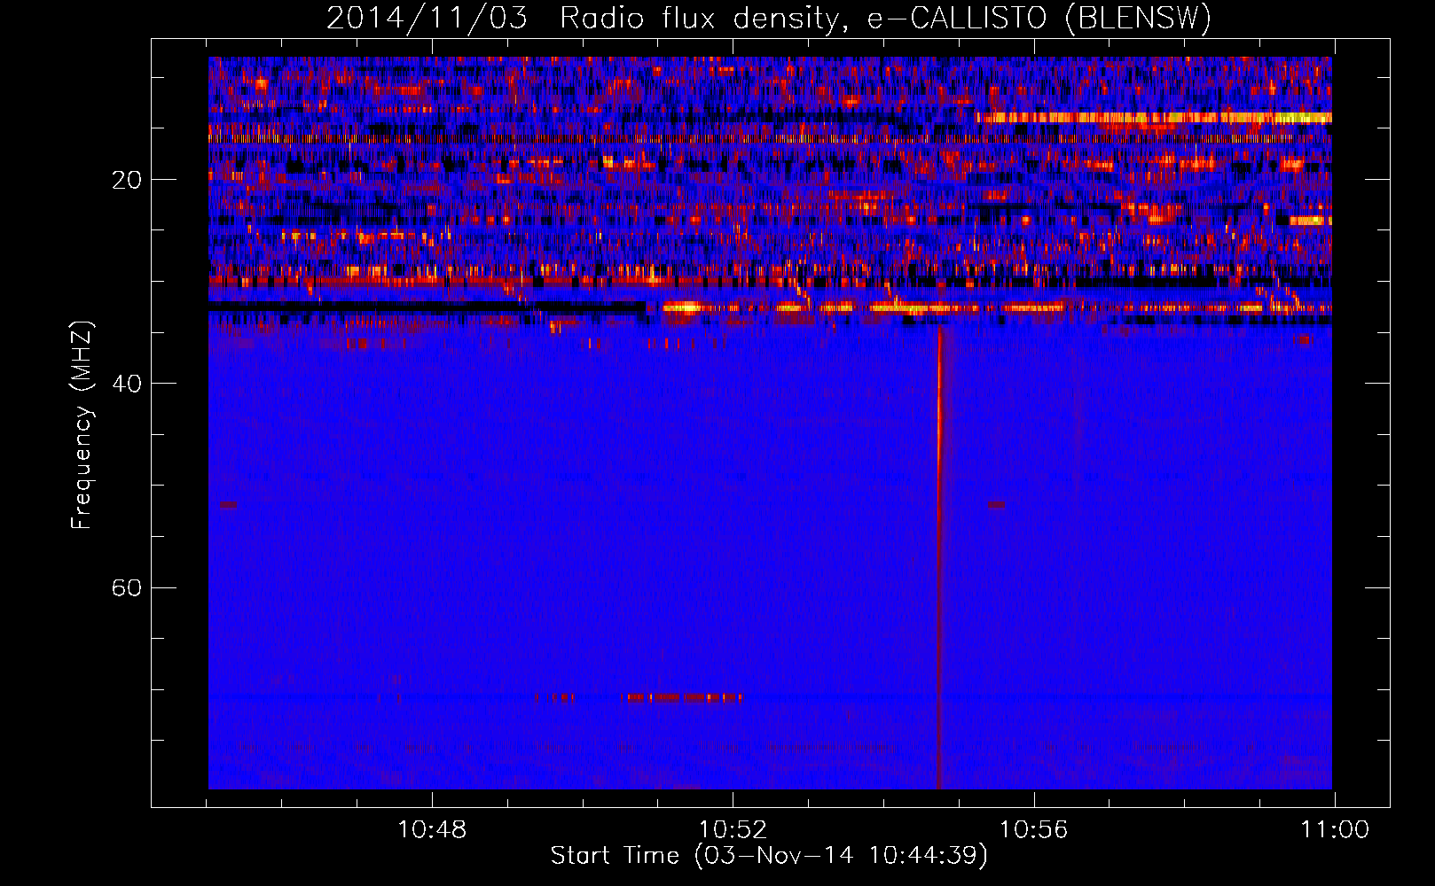Viewport: 1435px width, 886px height.
Task: Click the plot title "2014/11/03 Radio flux density, e-CALLISTO (BLENSW)"
Action: pyautogui.click(x=769, y=18)
